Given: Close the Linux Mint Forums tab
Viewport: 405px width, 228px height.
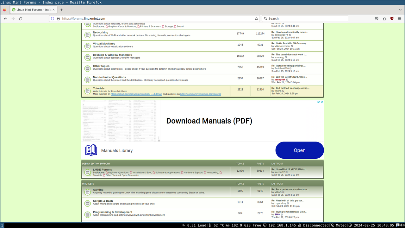Looking at the screenshot, I should [54, 10].
